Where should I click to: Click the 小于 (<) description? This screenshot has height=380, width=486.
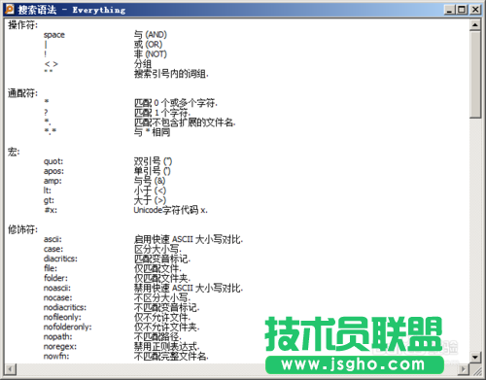pyautogui.click(x=150, y=190)
